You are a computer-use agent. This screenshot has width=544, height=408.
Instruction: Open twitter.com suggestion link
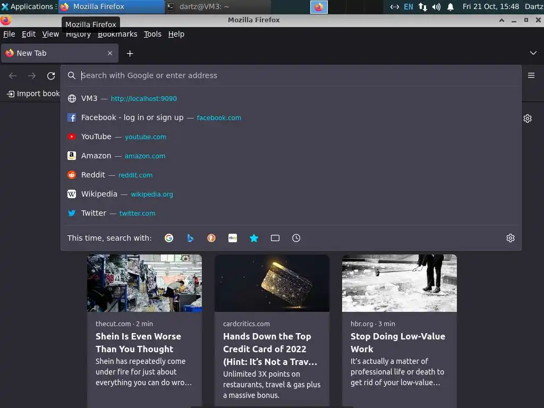pos(138,213)
